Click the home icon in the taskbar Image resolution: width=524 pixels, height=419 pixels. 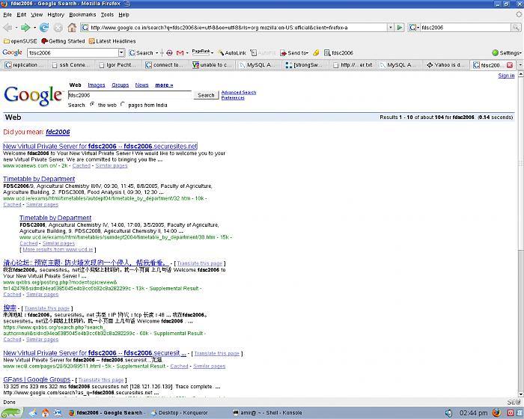point(45,413)
